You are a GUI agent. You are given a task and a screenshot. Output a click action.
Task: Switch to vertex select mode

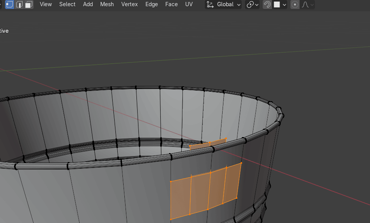tap(9, 5)
